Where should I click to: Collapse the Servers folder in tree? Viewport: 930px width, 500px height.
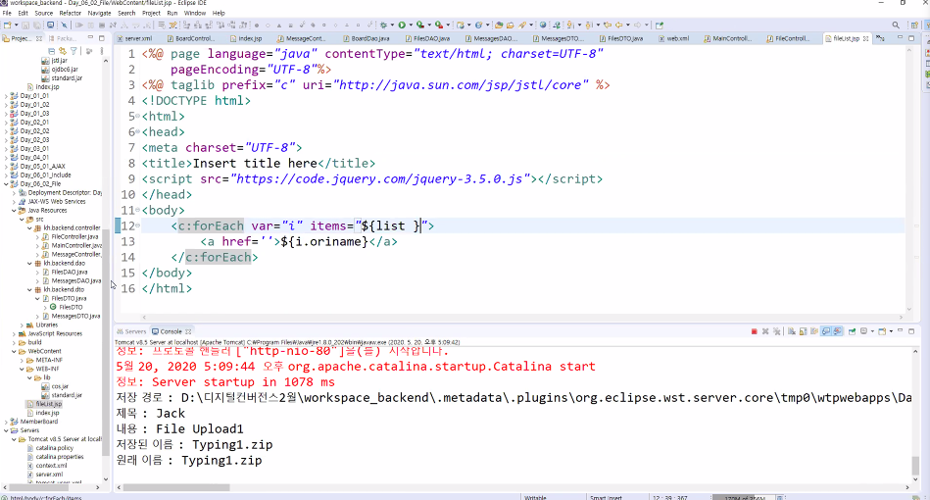7,430
